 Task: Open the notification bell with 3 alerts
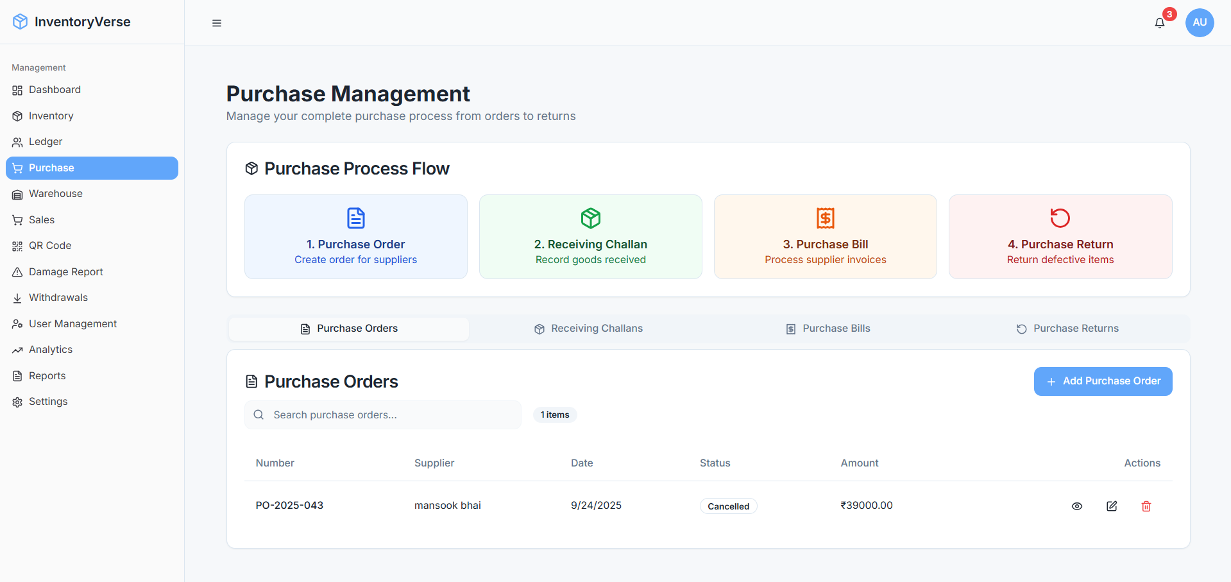click(x=1159, y=22)
